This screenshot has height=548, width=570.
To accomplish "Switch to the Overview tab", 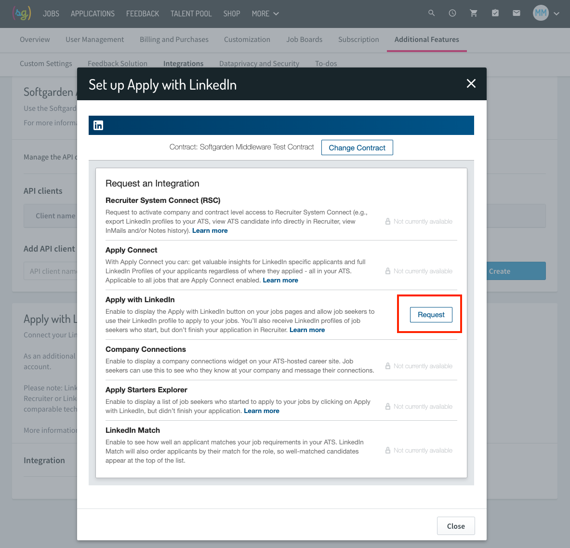I will 35,39.
